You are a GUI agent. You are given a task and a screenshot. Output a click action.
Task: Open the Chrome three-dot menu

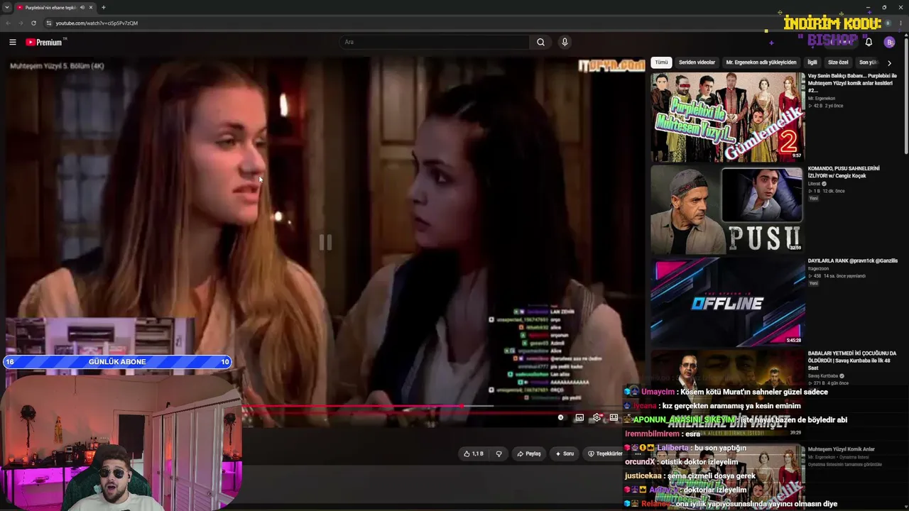tap(901, 23)
